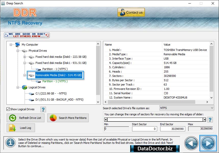Select the Capacity(size) row label

(x=120, y=63)
